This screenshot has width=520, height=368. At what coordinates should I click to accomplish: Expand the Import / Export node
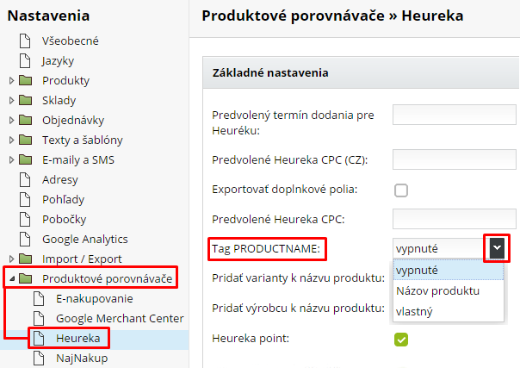click(x=11, y=259)
